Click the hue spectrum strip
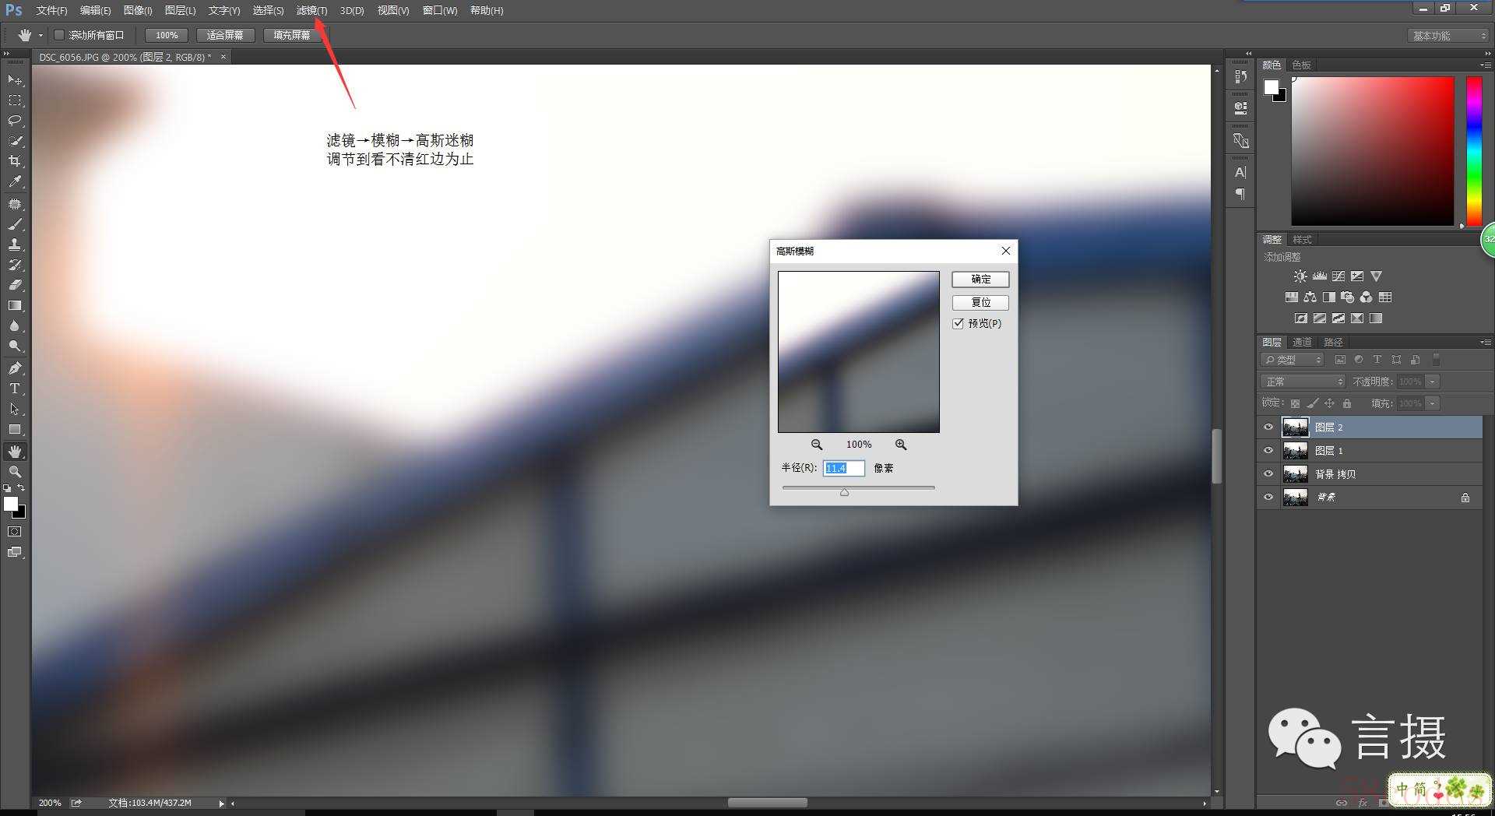 (1474, 151)
